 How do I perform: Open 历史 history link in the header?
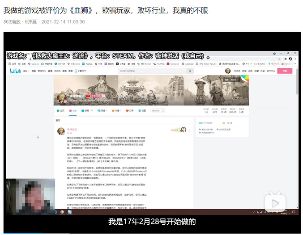(x=262, y=71)
